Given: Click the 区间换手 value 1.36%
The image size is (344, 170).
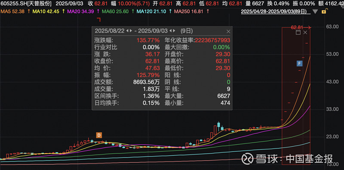Looking at the screenshot, I should coord(151,96).
